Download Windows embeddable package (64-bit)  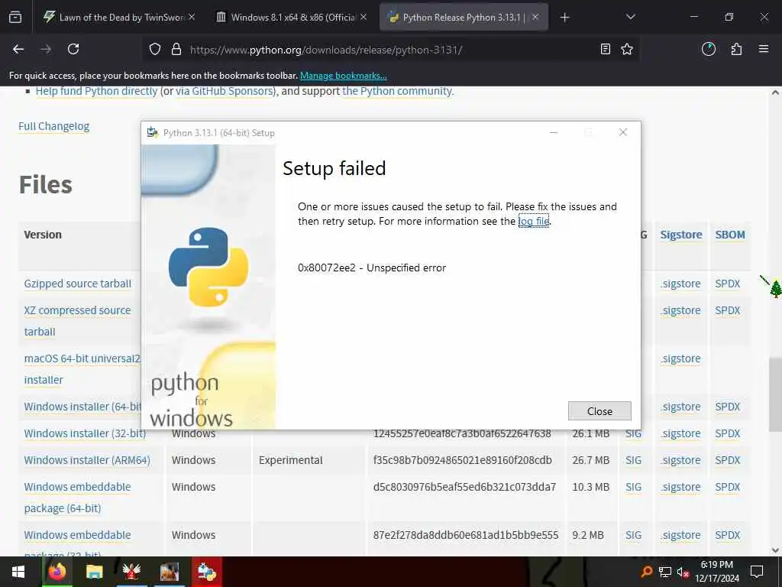[77, 497]
